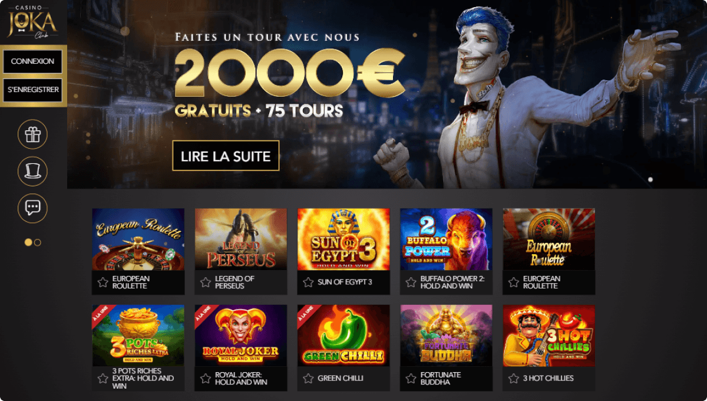Add 3 Hot Chillies to favorites star
This screenshot has width=707, height=401.
[513, 379]
